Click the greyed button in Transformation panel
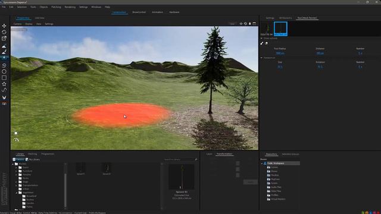Image resolution: width=381 pixels, height=214 pixels. pyautogui.click(x=250, y=182)
